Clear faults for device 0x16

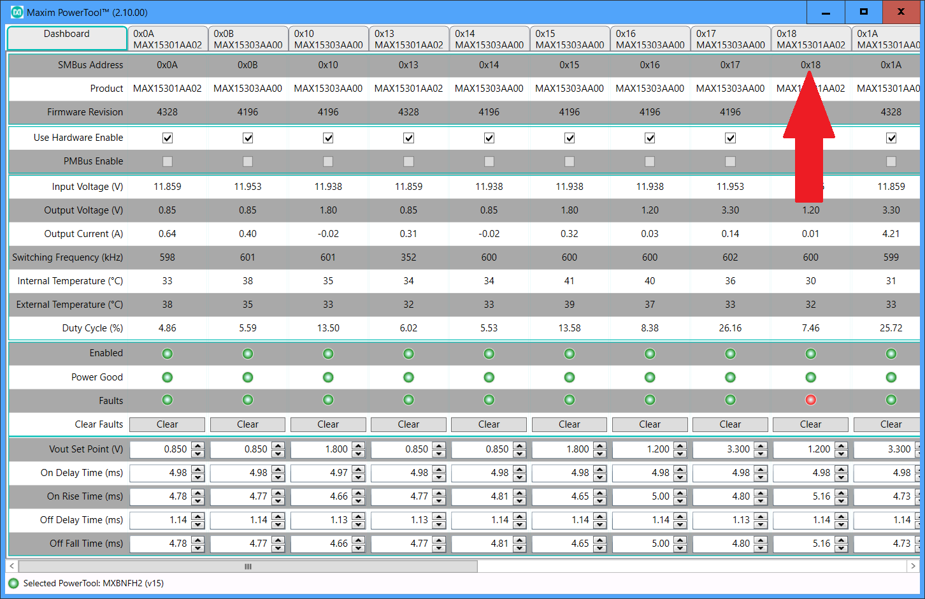click(x=650, y=424)
